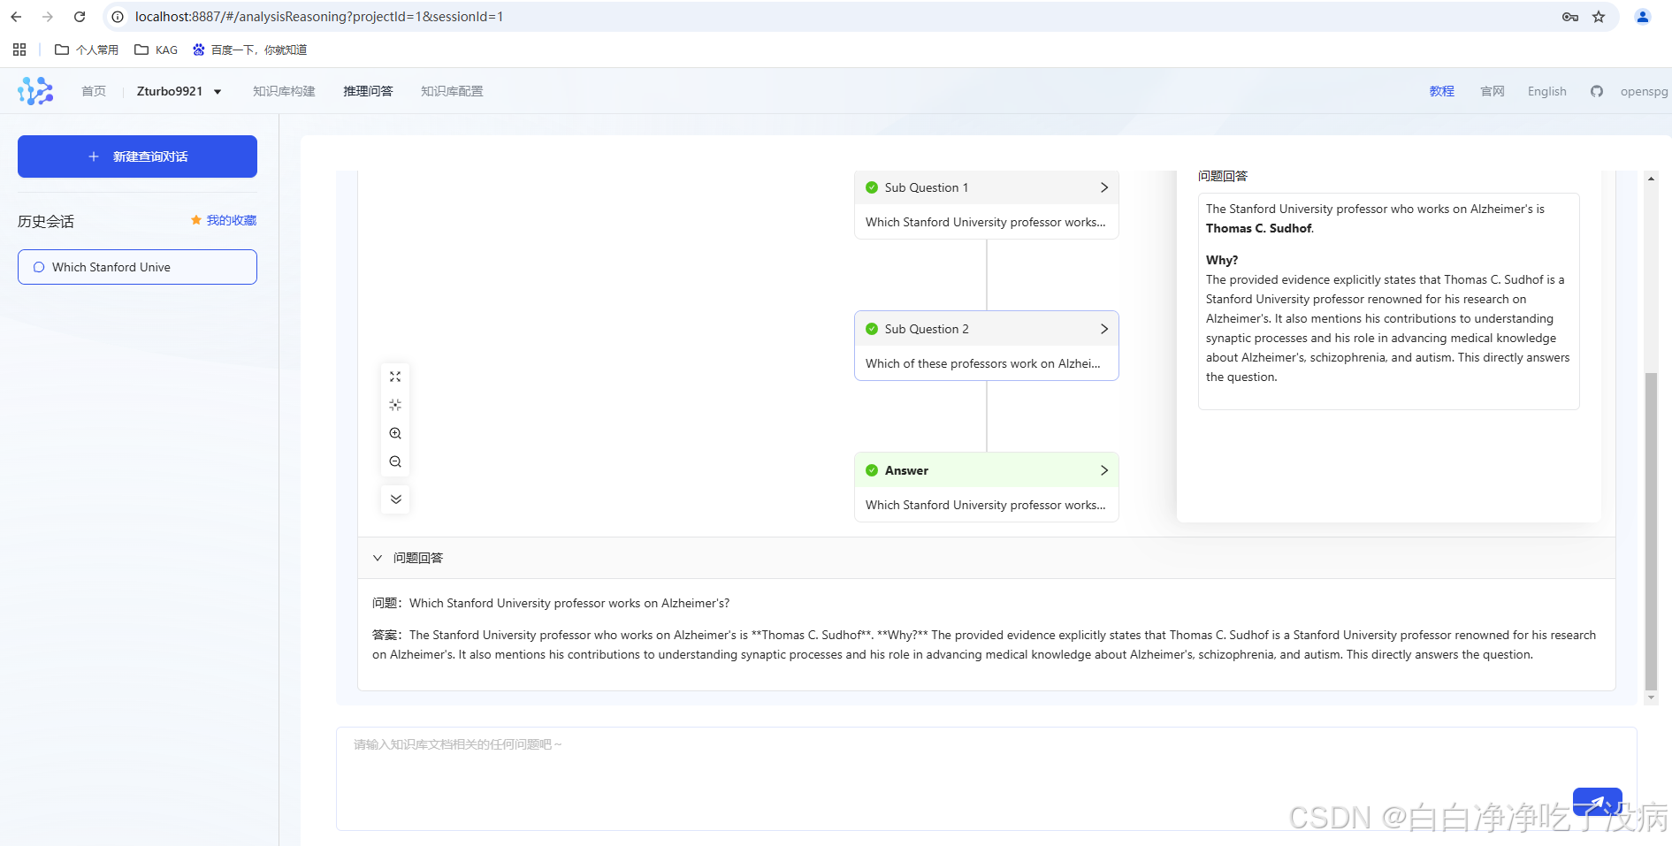Zoom out on the reasoning graph

point(395,461)
